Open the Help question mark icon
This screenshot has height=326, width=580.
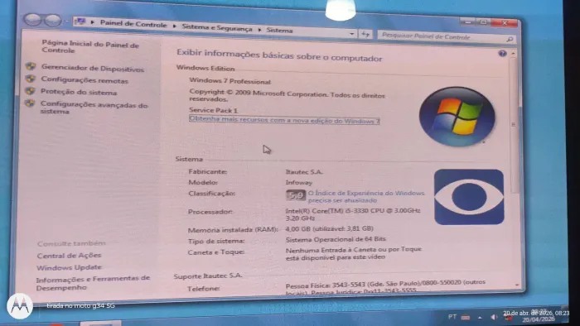coord(502,54)
